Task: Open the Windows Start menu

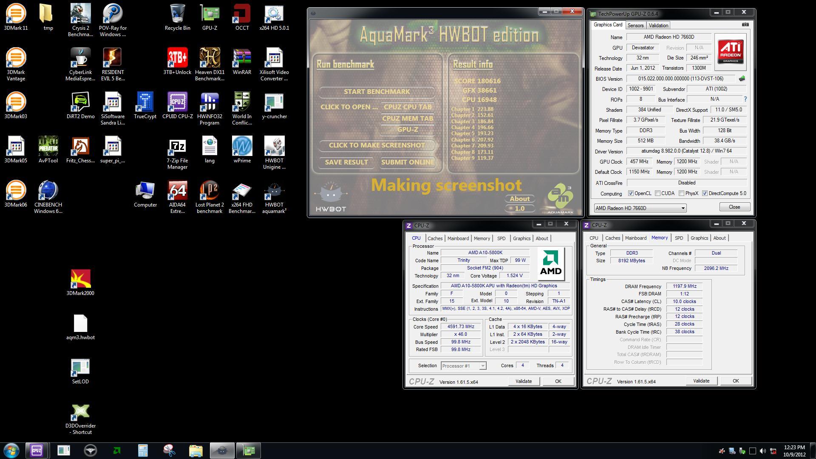Action: coord(11,450)
